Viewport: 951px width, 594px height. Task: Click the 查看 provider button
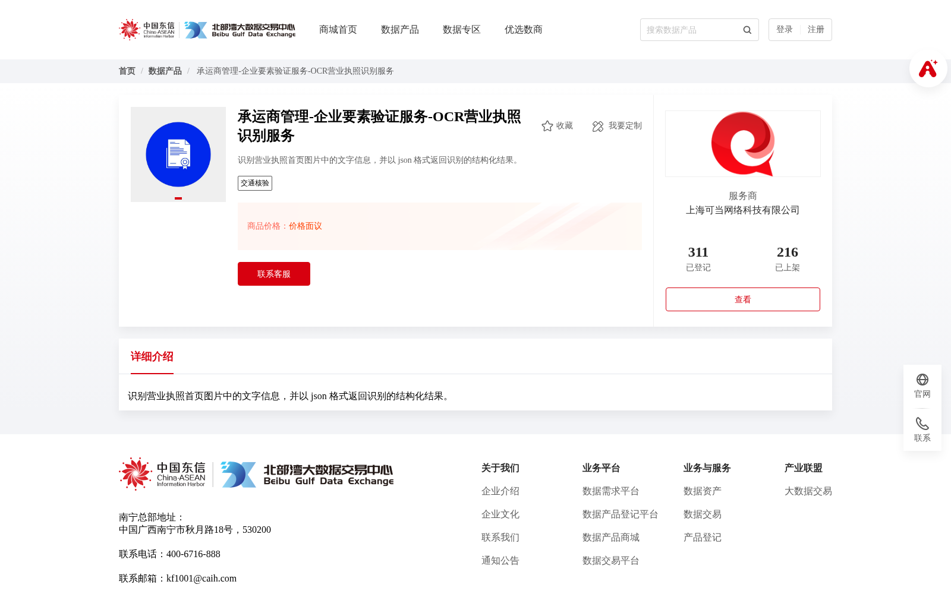click(743, 299)
